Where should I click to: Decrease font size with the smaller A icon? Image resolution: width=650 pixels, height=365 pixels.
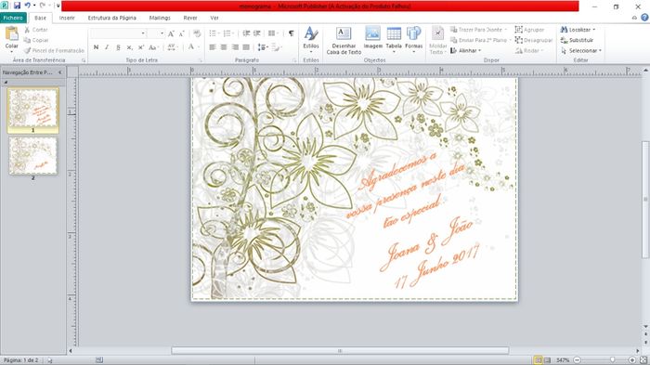tap(181, 34)
